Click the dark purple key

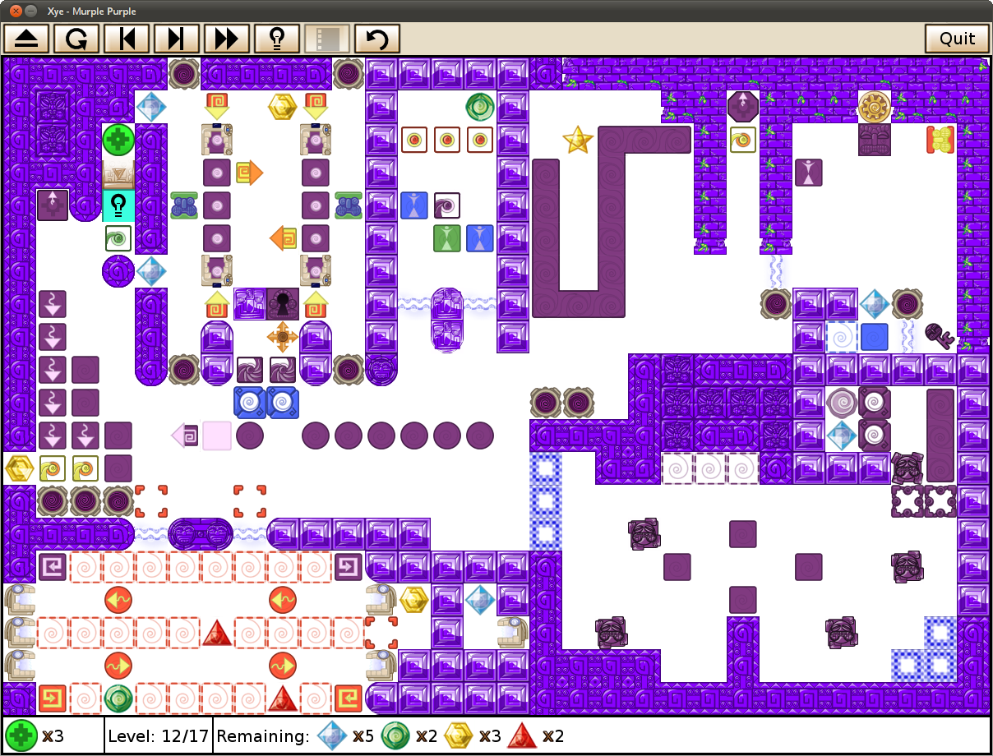(940, 336)
